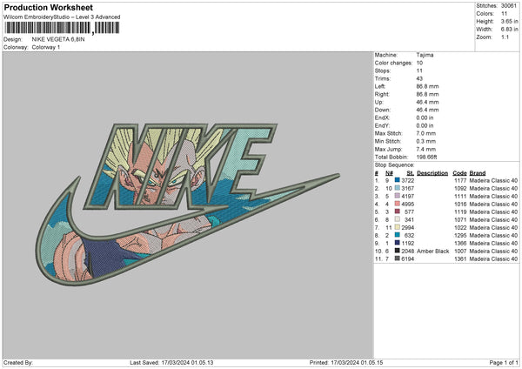The image size is (522, 369).
Task: Select the Printed timestamp "17/03/2024 01.05.15"
Action: click(357, 363)
